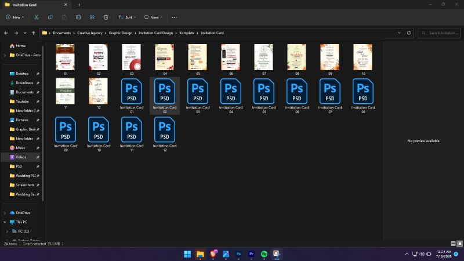Open Brave browser from the taskbar
This screenshot has height=261, width=464.
tap(213, 254)
